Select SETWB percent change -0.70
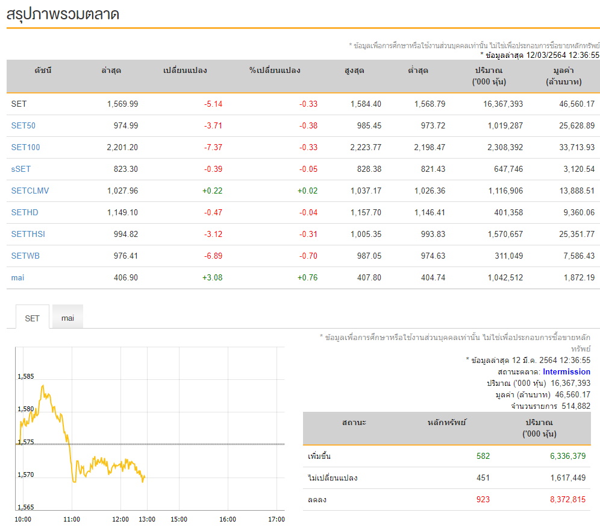 pos(308,256)
